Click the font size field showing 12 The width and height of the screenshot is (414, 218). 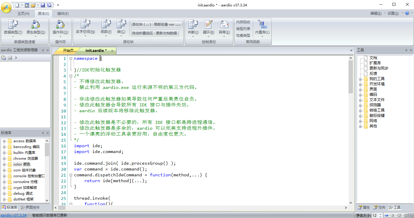point(374,216)
